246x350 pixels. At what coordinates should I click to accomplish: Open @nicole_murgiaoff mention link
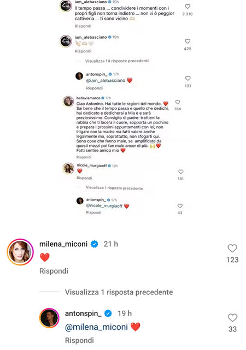pyautogui.click(x=104, y=206)
